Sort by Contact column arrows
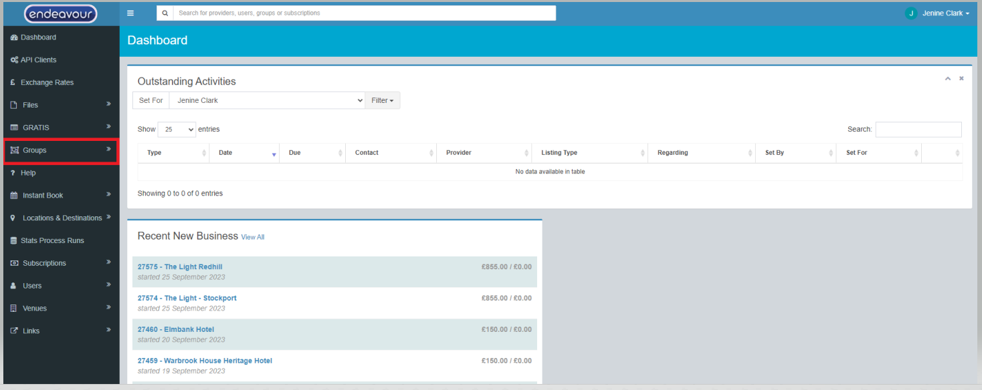 click(431, 153)
